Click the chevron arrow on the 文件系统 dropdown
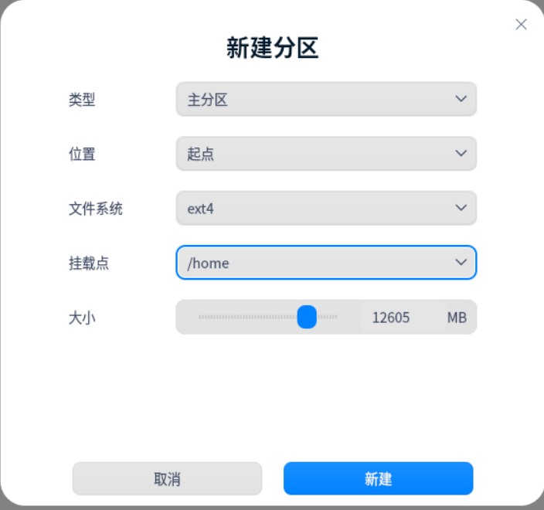Screen dimensions: 544x510 point(461,208)
